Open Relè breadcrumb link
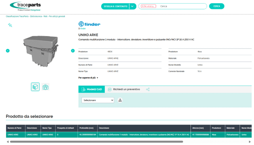This screenshot has height=145, width=254. coord(45,16)
